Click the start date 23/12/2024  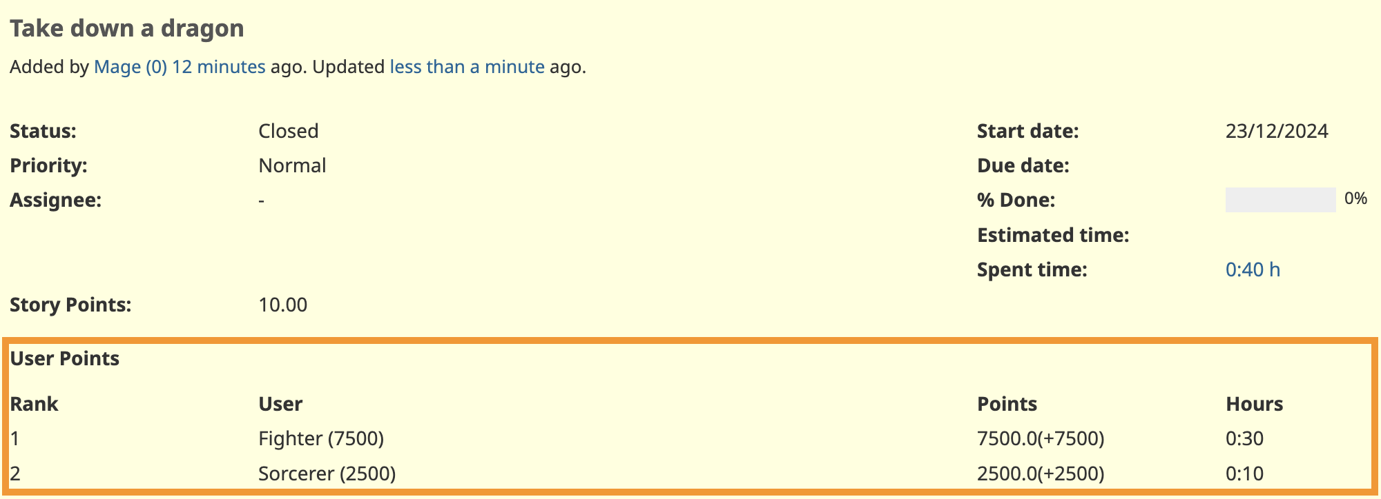click(1277, 131)
